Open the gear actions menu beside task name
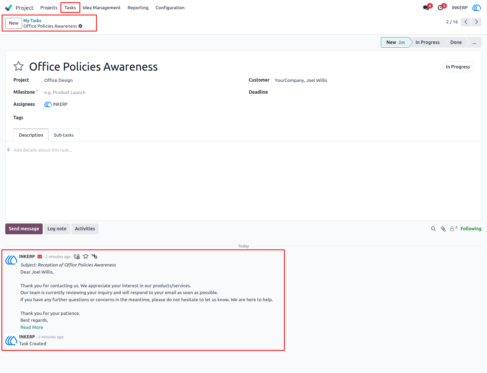Image resolution: width=487 pixels, height=373 pixels. [x=80, y=26]
